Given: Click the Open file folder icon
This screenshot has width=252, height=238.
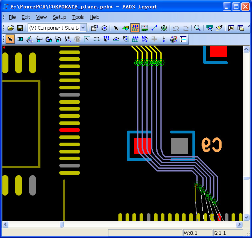Looking at the screenshot, I should (11, 28).
